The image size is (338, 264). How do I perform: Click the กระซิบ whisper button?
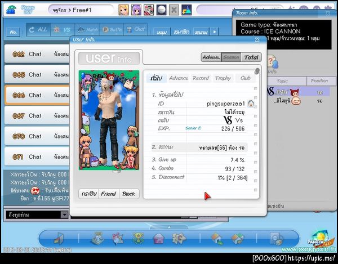coord(89,194)
